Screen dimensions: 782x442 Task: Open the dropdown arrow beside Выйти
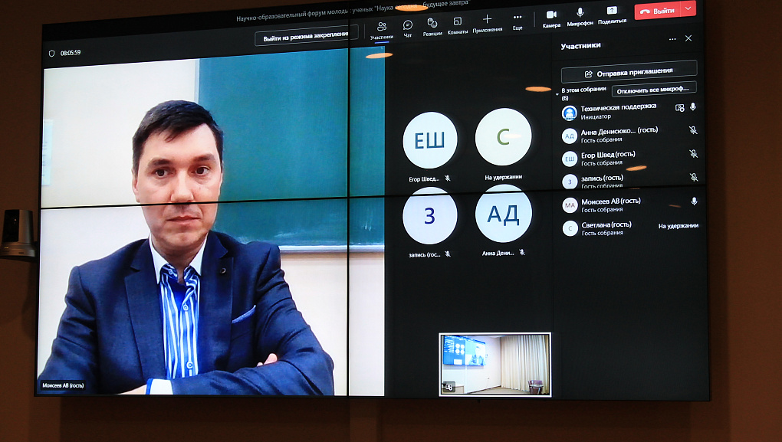click(688, 9)
